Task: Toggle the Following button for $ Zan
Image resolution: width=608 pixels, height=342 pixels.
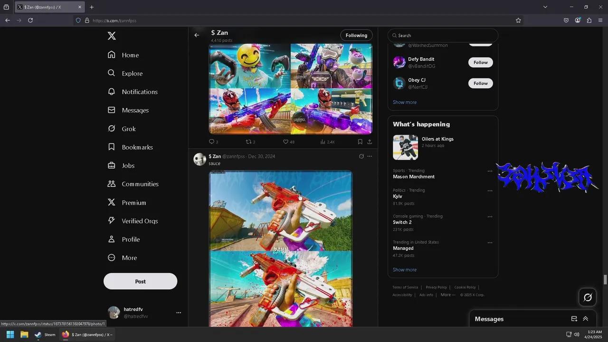Action: (x=356, y=35)
